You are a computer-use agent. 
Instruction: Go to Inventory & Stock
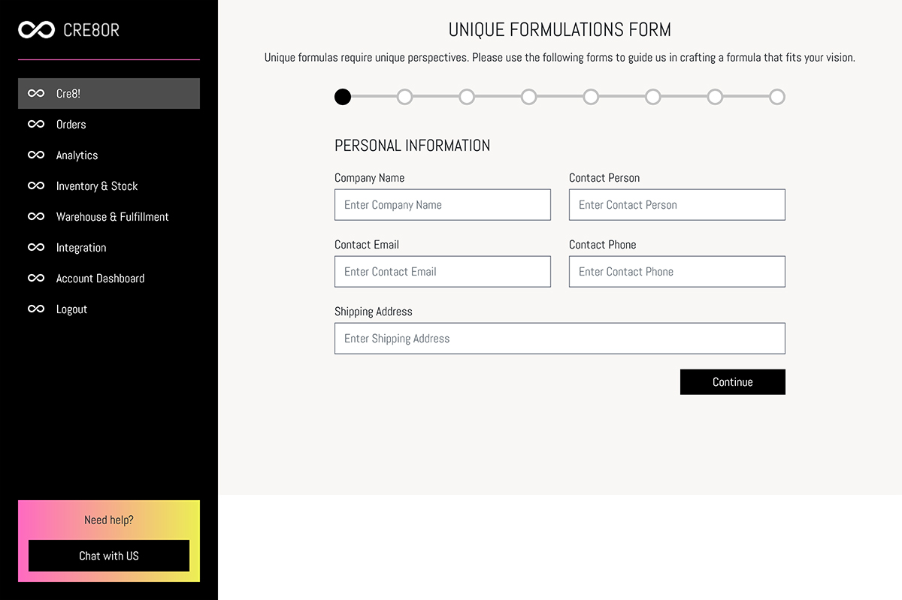[109, 186]
